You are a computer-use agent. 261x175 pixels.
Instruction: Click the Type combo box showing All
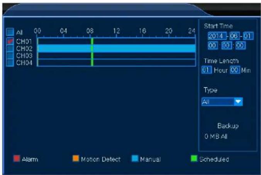pyautogui.click(x=222, y=102)
